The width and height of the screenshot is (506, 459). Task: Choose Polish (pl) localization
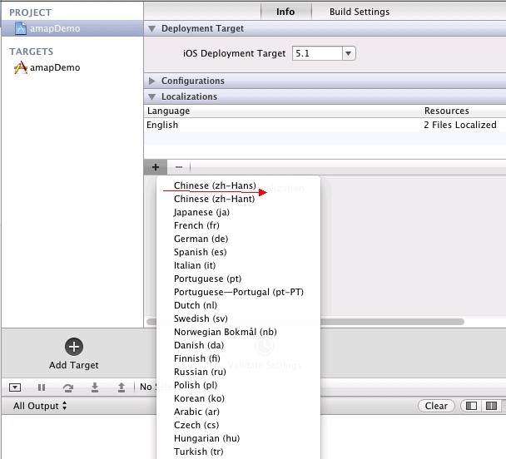pos(238,385)
